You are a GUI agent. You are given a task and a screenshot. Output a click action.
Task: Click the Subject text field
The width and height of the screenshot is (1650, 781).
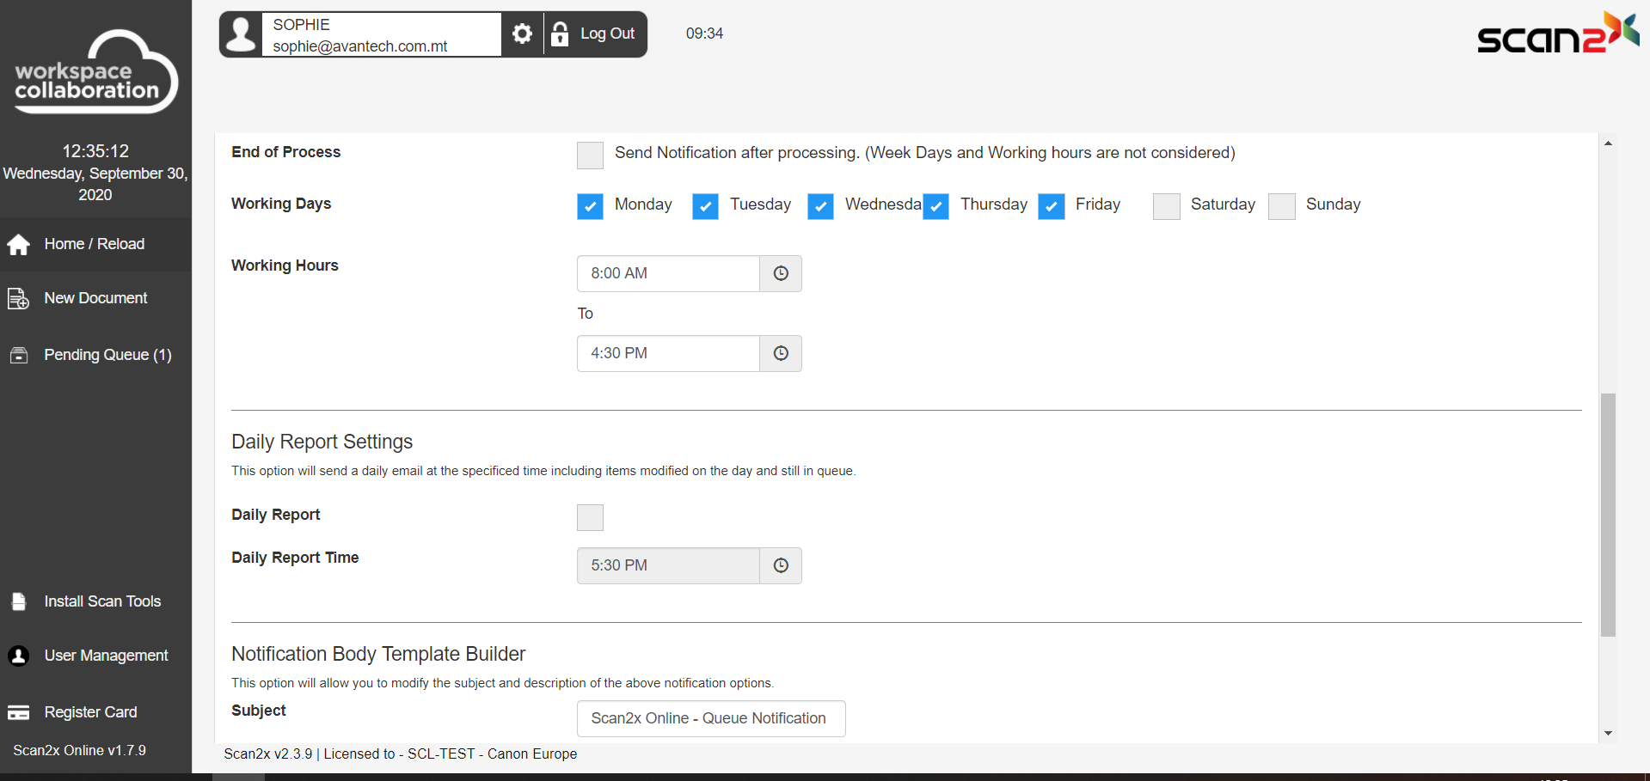pyautogui.click(x=710, y=718)
